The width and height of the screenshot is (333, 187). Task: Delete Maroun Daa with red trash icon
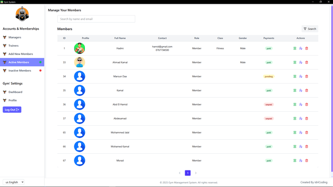point(306,76)
